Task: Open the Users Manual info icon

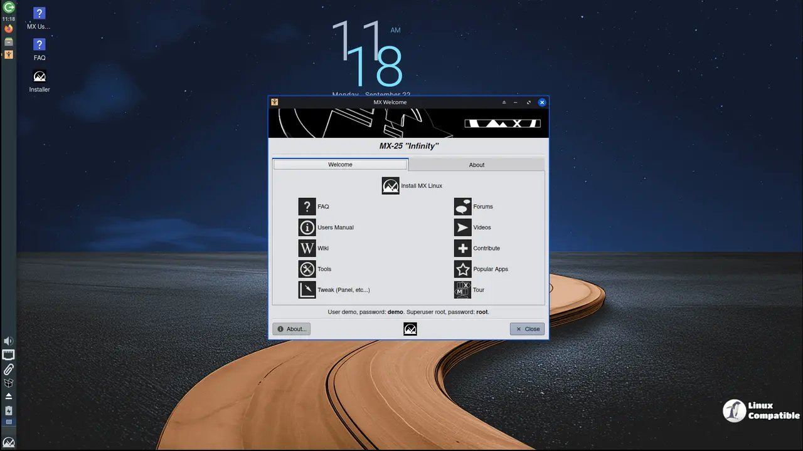Action: click(x=307, y=227)
